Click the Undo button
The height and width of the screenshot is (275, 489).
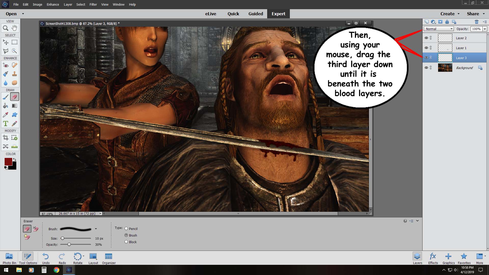pyautogui.click(x=46, y=258)
